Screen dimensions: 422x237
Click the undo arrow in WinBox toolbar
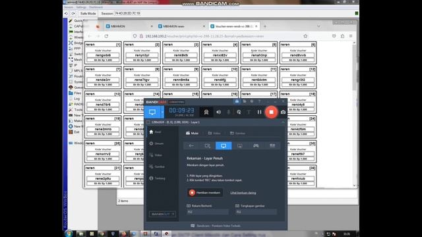[x=66, y=13]
